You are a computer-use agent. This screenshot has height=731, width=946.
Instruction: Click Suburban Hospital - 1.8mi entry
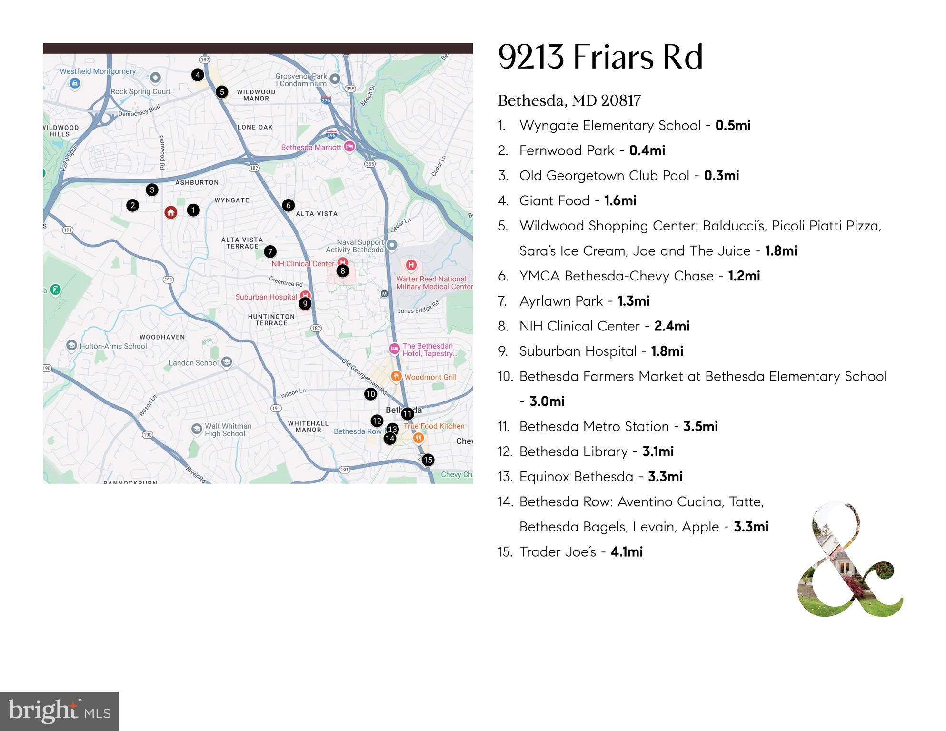590,351
